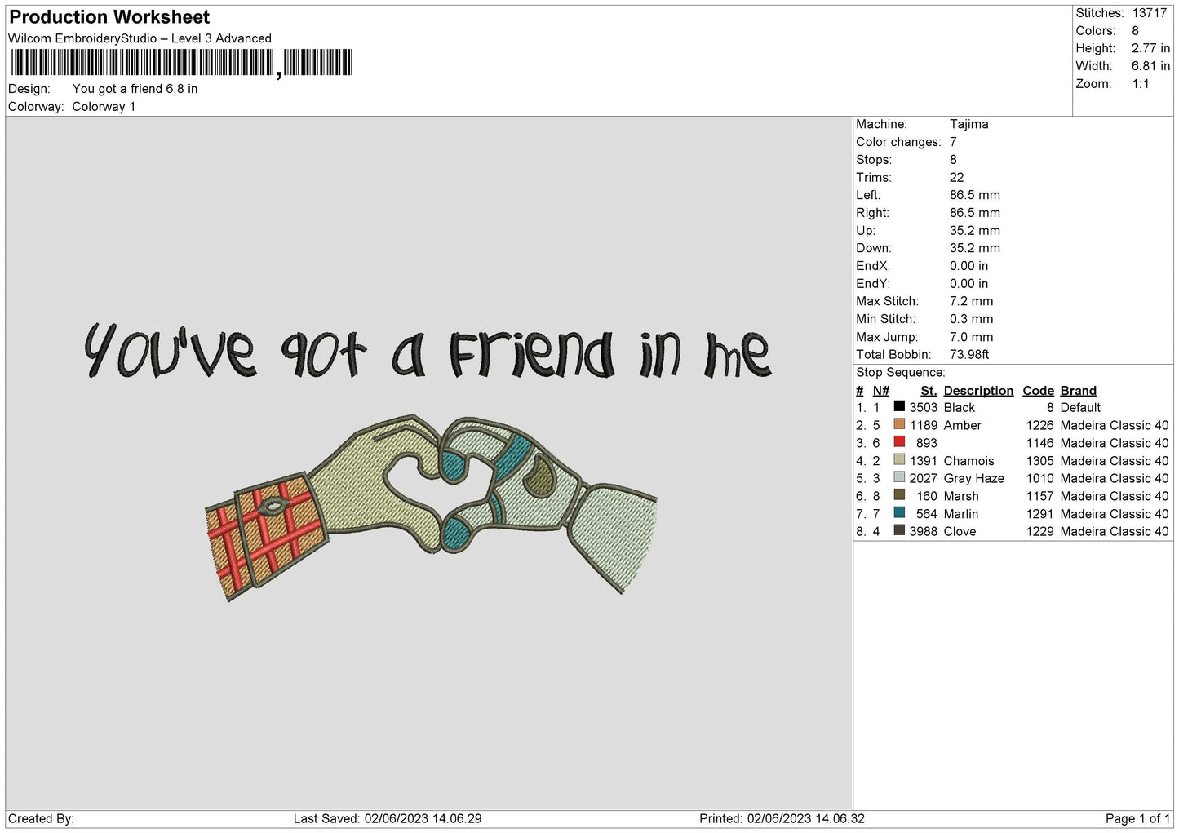The image size is (1179, 833).
Task: Click the brand 'Default' in the Black row
Action: pos(1080,407)
